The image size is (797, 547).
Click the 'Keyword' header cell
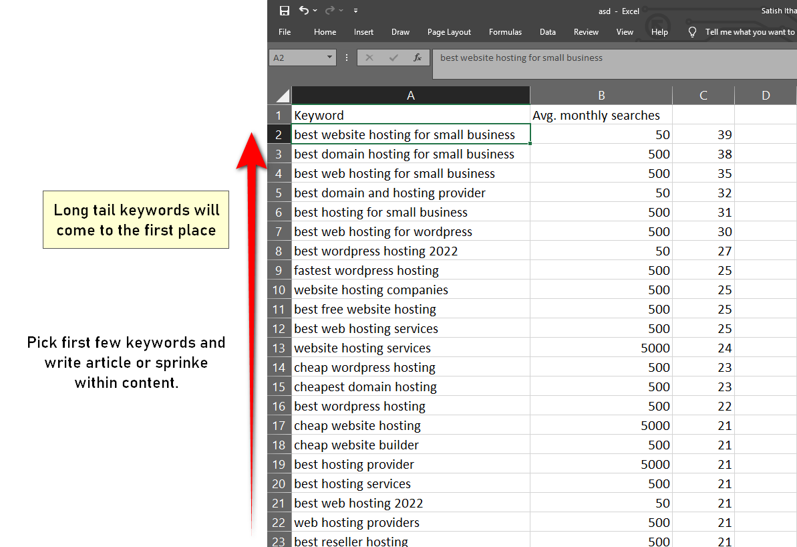[411, 116]
